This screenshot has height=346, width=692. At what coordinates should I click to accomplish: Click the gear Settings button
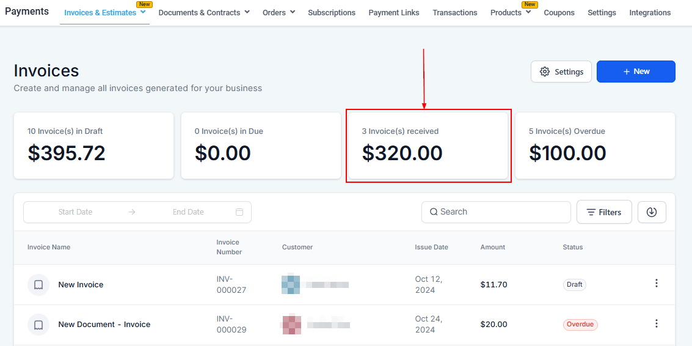click(561, 72)
